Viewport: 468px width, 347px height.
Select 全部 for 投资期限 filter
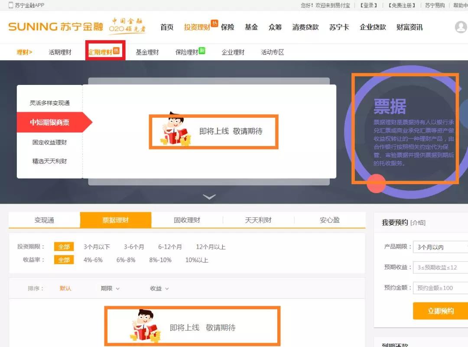[64, 246]
